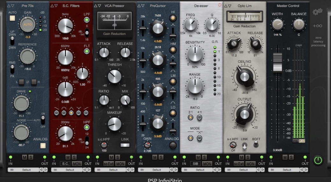Screen dimensions: 331x182
Task: Click the +∞ icon below the gear
Action: click(318, 26)
